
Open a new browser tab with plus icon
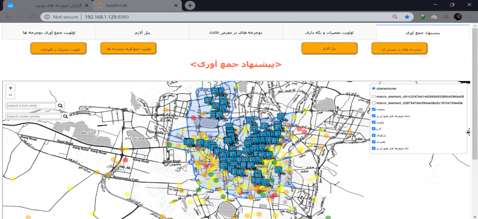(190, 5)
